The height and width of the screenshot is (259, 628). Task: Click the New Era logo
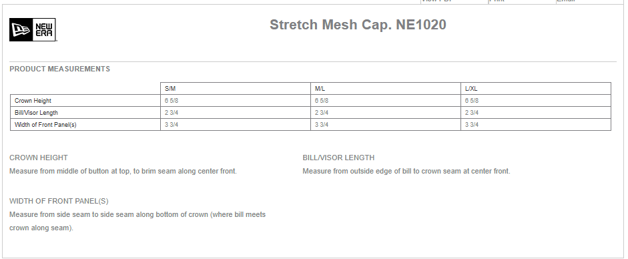pos(33,29)
